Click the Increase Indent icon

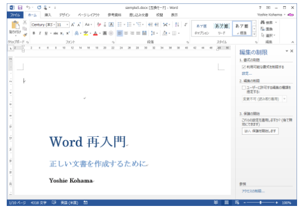click(157, 24)
